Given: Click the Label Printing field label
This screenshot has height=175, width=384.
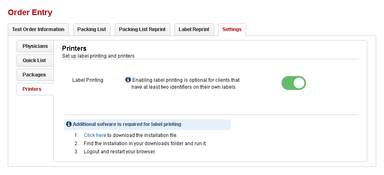Looking at the screenshot, I should 88,80.
